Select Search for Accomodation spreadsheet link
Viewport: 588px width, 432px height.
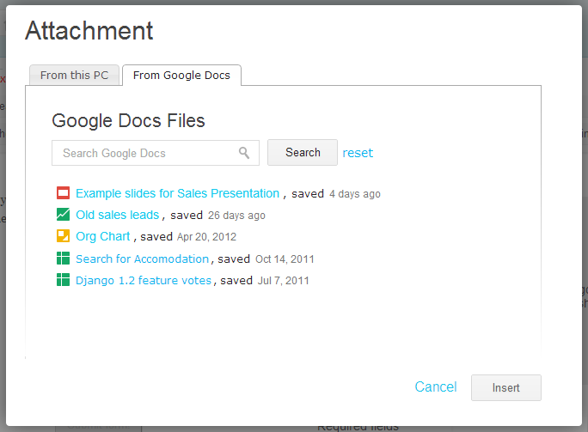(x=142, y=259)
